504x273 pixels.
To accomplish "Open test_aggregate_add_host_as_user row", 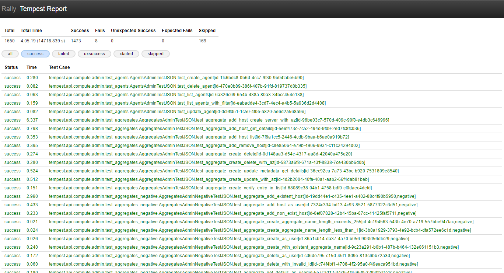I will tap(252, 205).
